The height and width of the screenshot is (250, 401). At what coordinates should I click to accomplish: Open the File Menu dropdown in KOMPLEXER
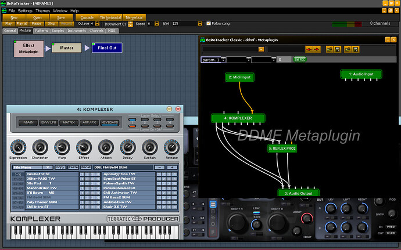tap(33, 167)
